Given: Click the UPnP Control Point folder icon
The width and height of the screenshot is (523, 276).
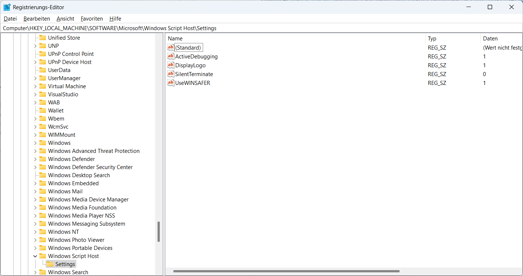Looking at the screenshot, I should pyautogui.click(x=43, y=54).
